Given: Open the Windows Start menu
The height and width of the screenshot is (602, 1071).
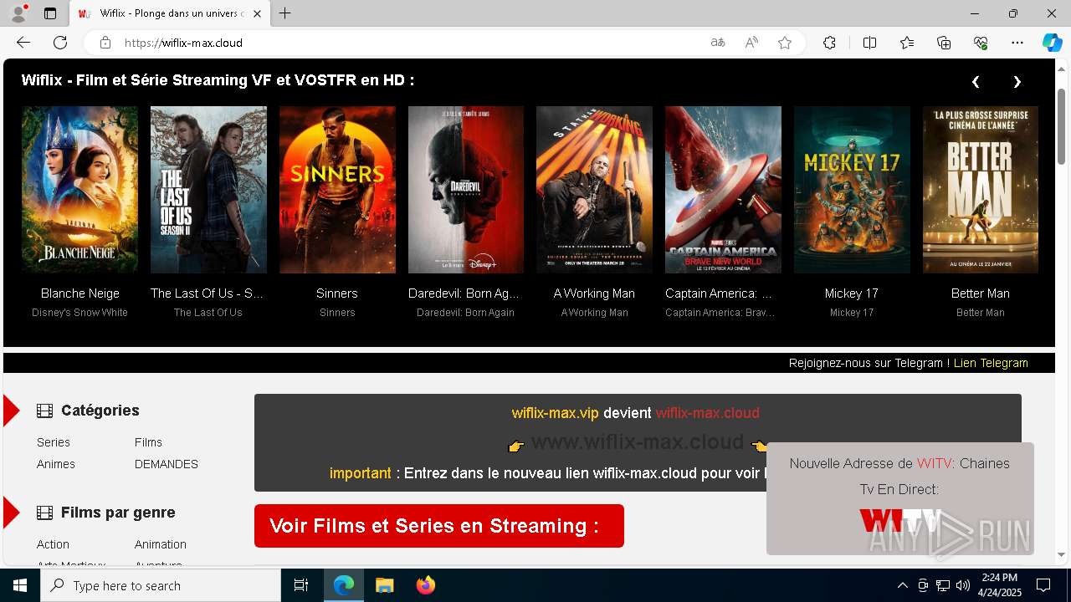Looking at the screenshot, I should click(x=20, y=585).
